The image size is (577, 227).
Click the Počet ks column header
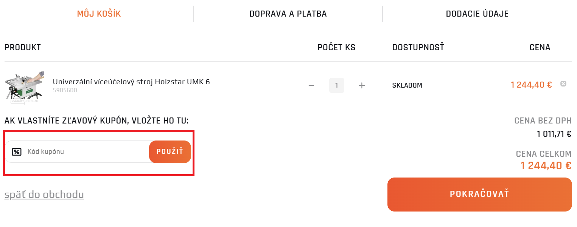[336, 48]
